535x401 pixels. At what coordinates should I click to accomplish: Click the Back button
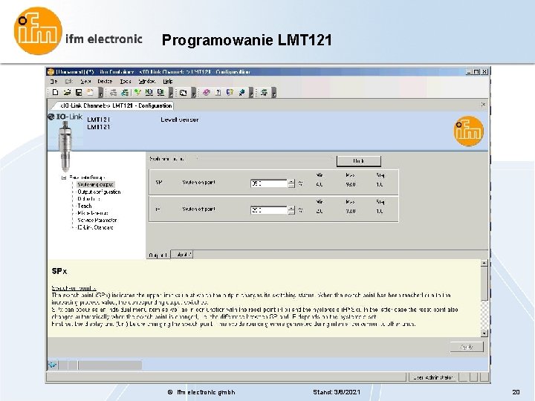click(359, 161)
